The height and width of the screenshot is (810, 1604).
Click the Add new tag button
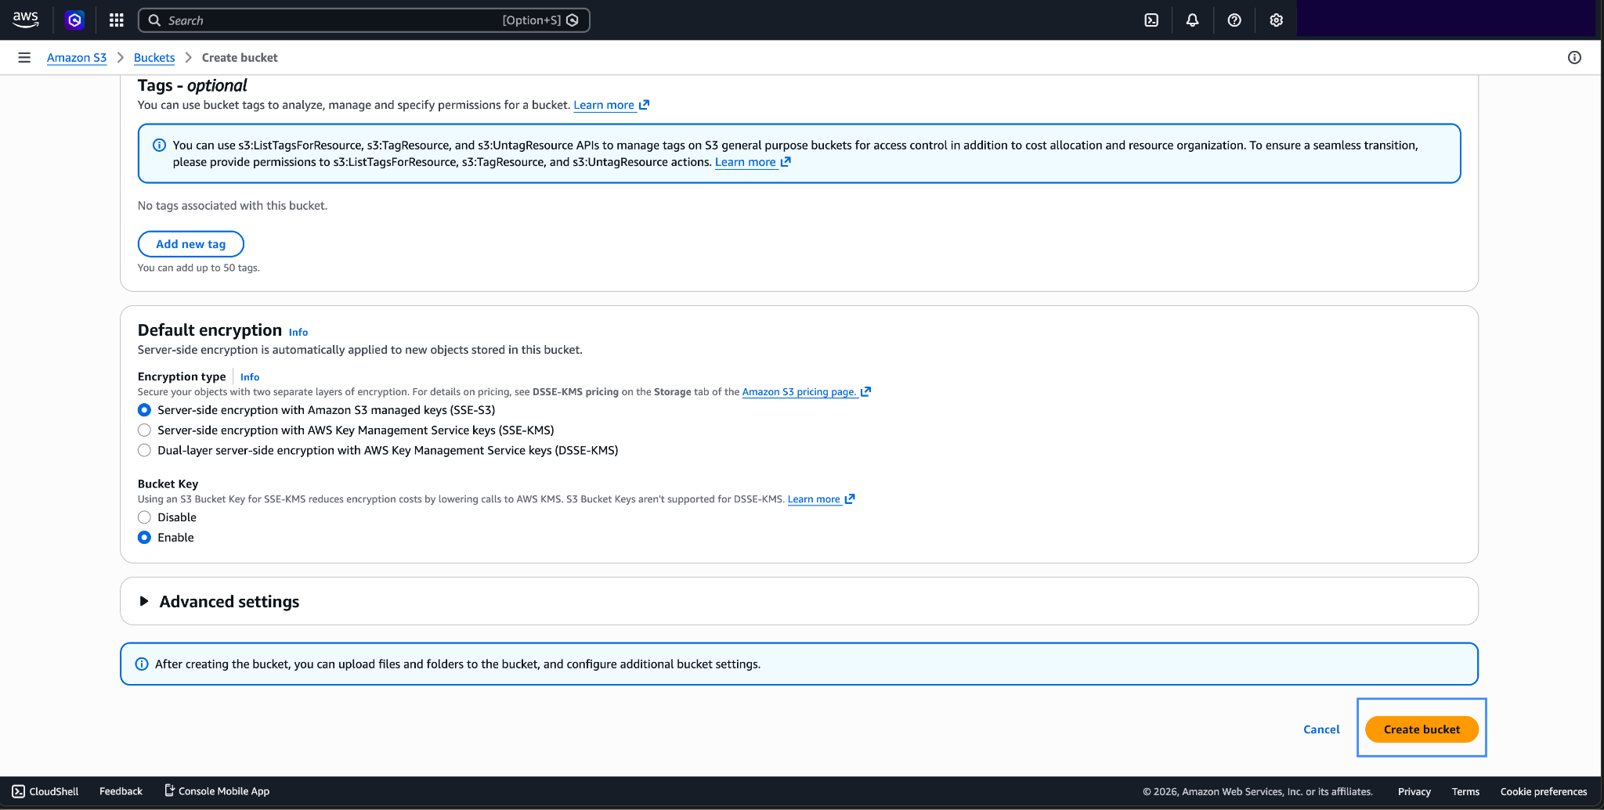(x=190, y=244)
